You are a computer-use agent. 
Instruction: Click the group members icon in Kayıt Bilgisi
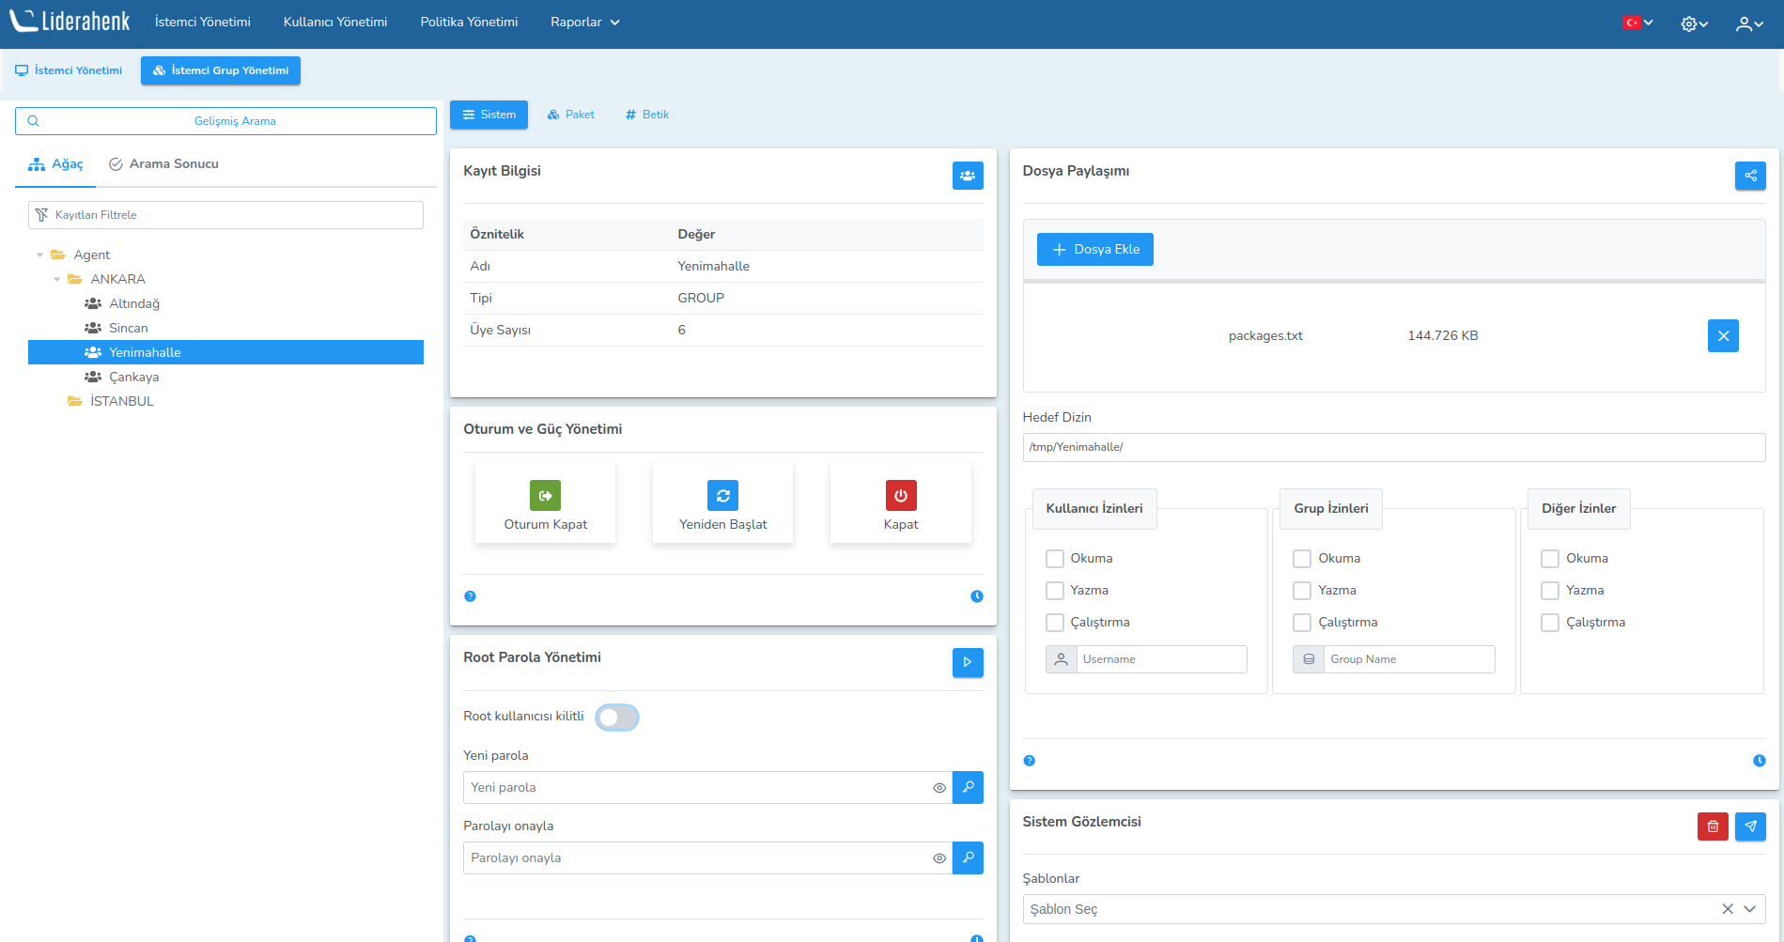(967, 176)
